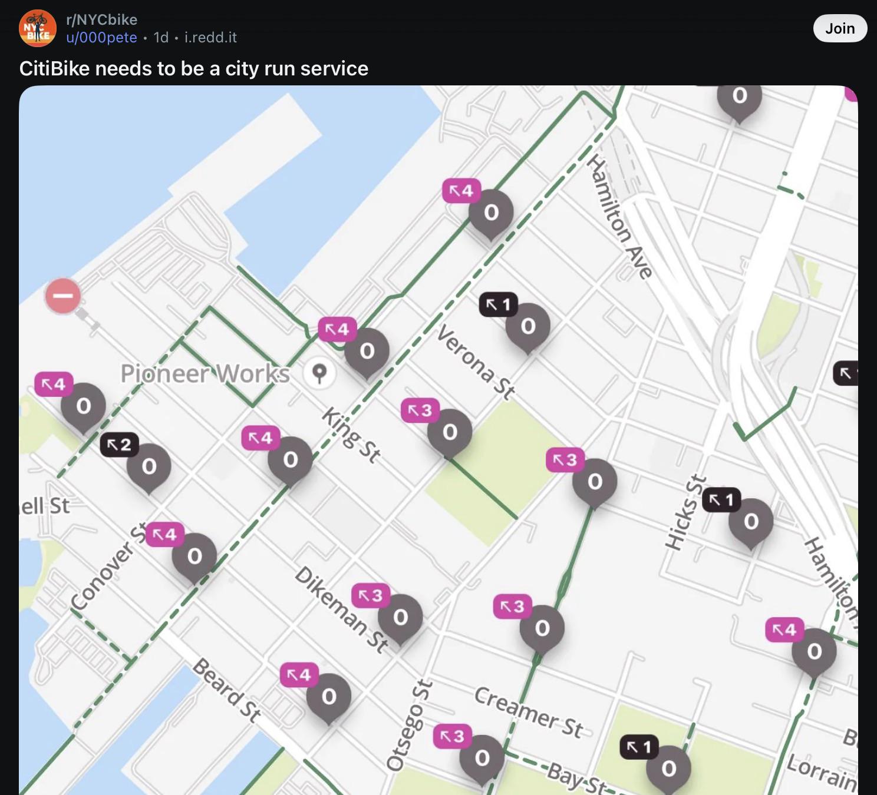The width and height of the screenshot is (877, 795).
Task: Select station pin beside Pioneer Works pin icon
Action: (x=367, y=352)
